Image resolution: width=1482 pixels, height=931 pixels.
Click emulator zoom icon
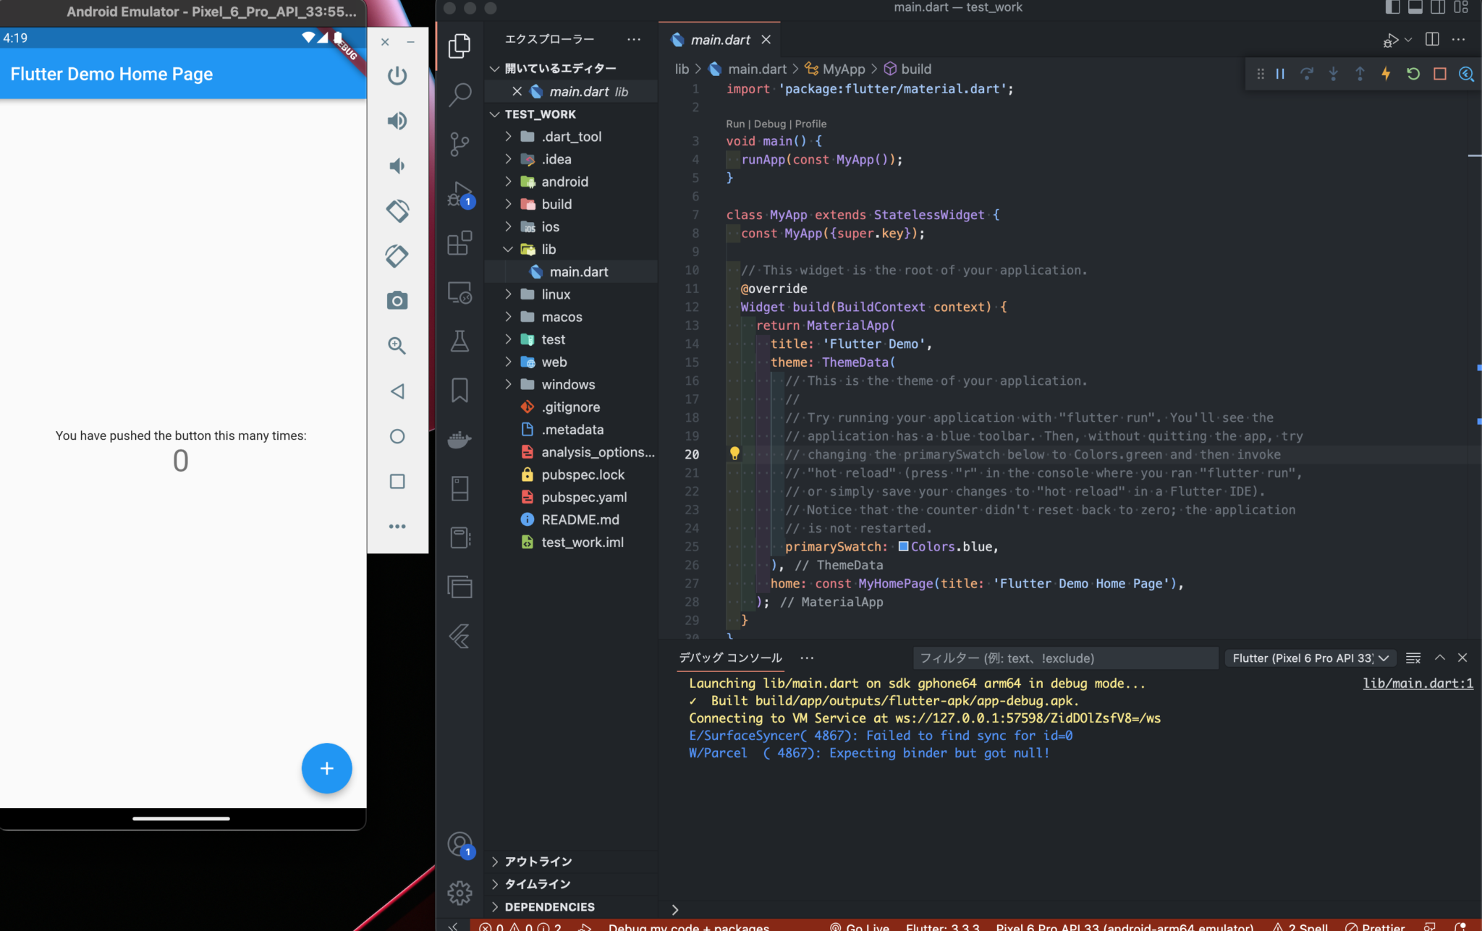tap(397, 346)
